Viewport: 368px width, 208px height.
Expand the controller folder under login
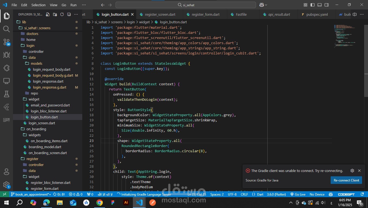(x=36, y=51)
